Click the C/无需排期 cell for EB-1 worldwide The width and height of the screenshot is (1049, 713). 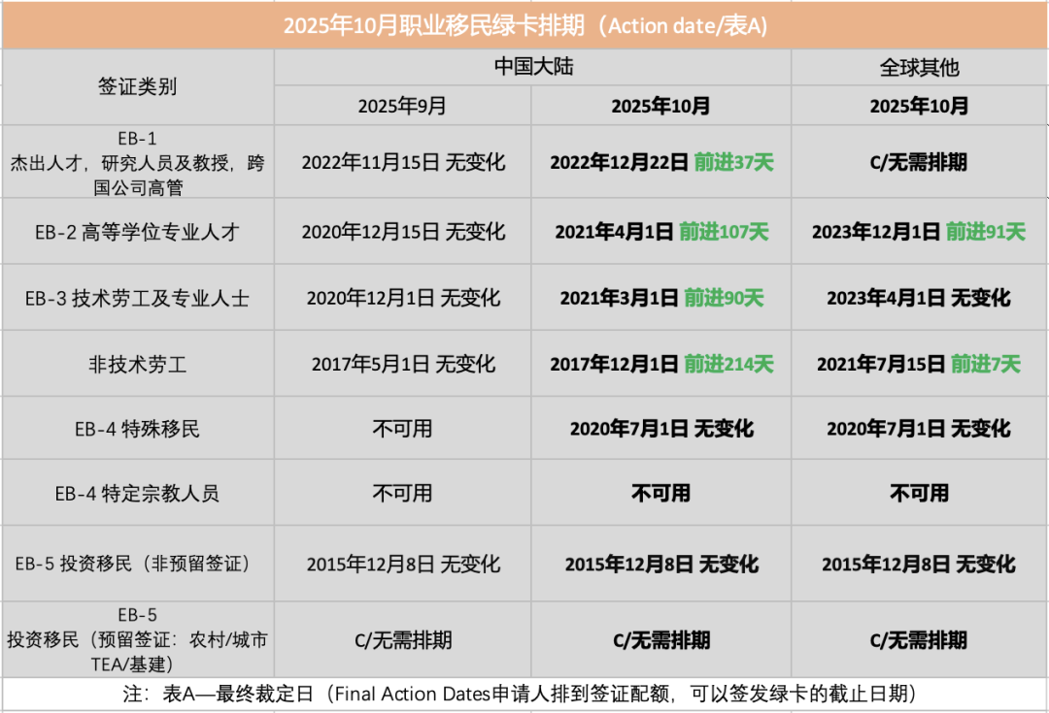(x=918, y=163)
